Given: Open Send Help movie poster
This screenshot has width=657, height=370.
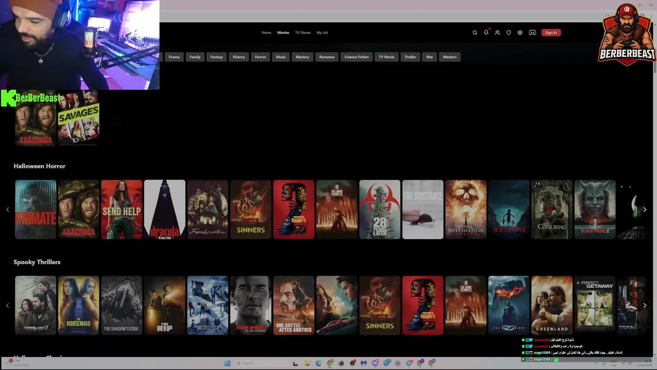Looking at the screenshot, I should [122, 209].
